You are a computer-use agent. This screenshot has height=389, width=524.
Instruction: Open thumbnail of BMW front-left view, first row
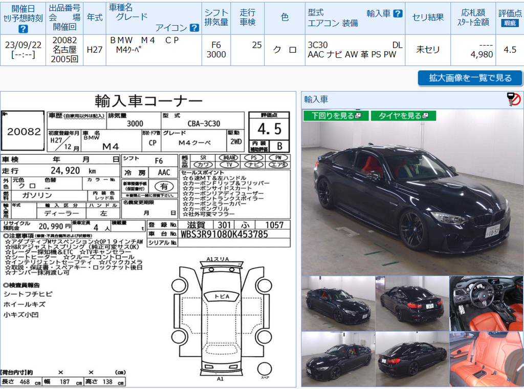338,303
